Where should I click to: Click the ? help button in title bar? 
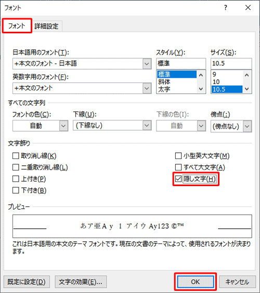(226, 8)
